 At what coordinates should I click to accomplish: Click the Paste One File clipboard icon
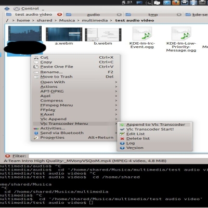[x=36, y=67]
